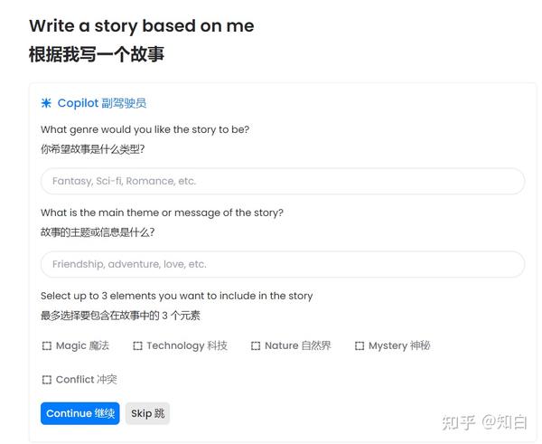Click the Chinese genre question 你希望故事是什么类型
Image resolution: width=542 pixels, height=444 pixels.
(93, 149)
